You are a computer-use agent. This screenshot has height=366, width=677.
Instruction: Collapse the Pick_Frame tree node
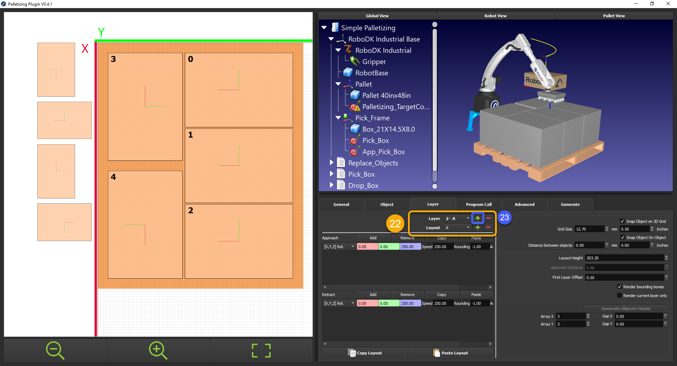338,118
